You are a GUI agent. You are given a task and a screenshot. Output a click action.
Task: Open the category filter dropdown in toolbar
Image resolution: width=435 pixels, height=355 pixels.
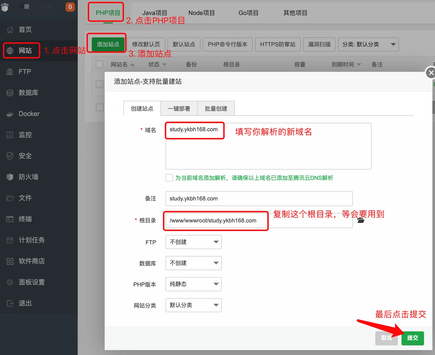pos(368,44)
